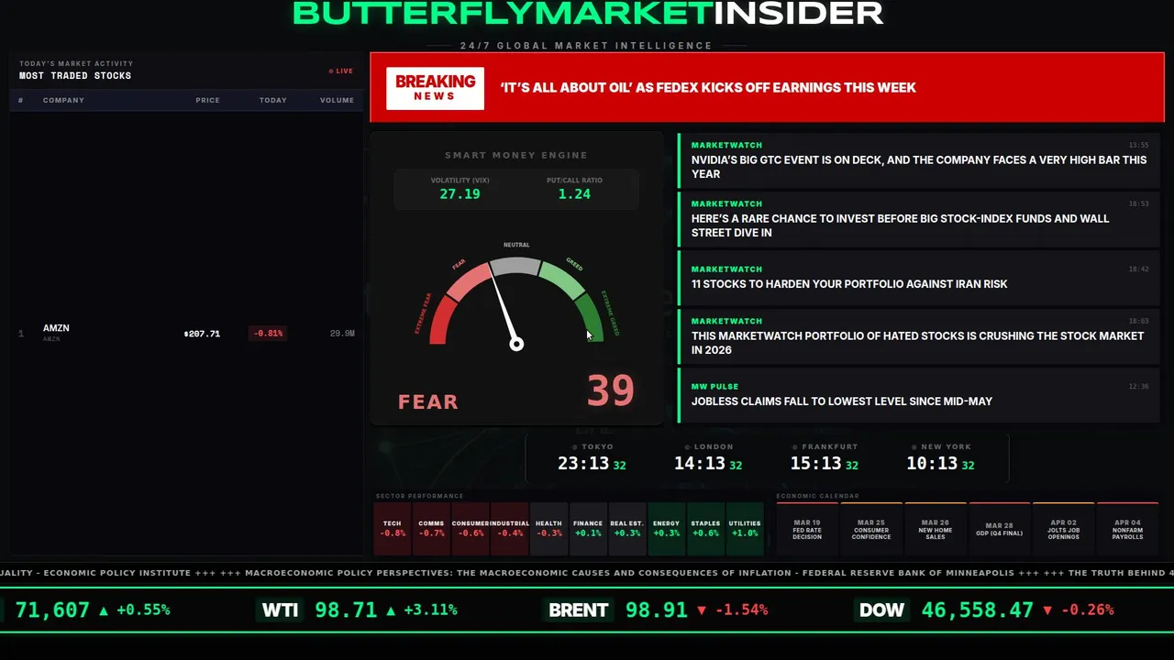Click the DOW ticker label

[x=881, y=610]
